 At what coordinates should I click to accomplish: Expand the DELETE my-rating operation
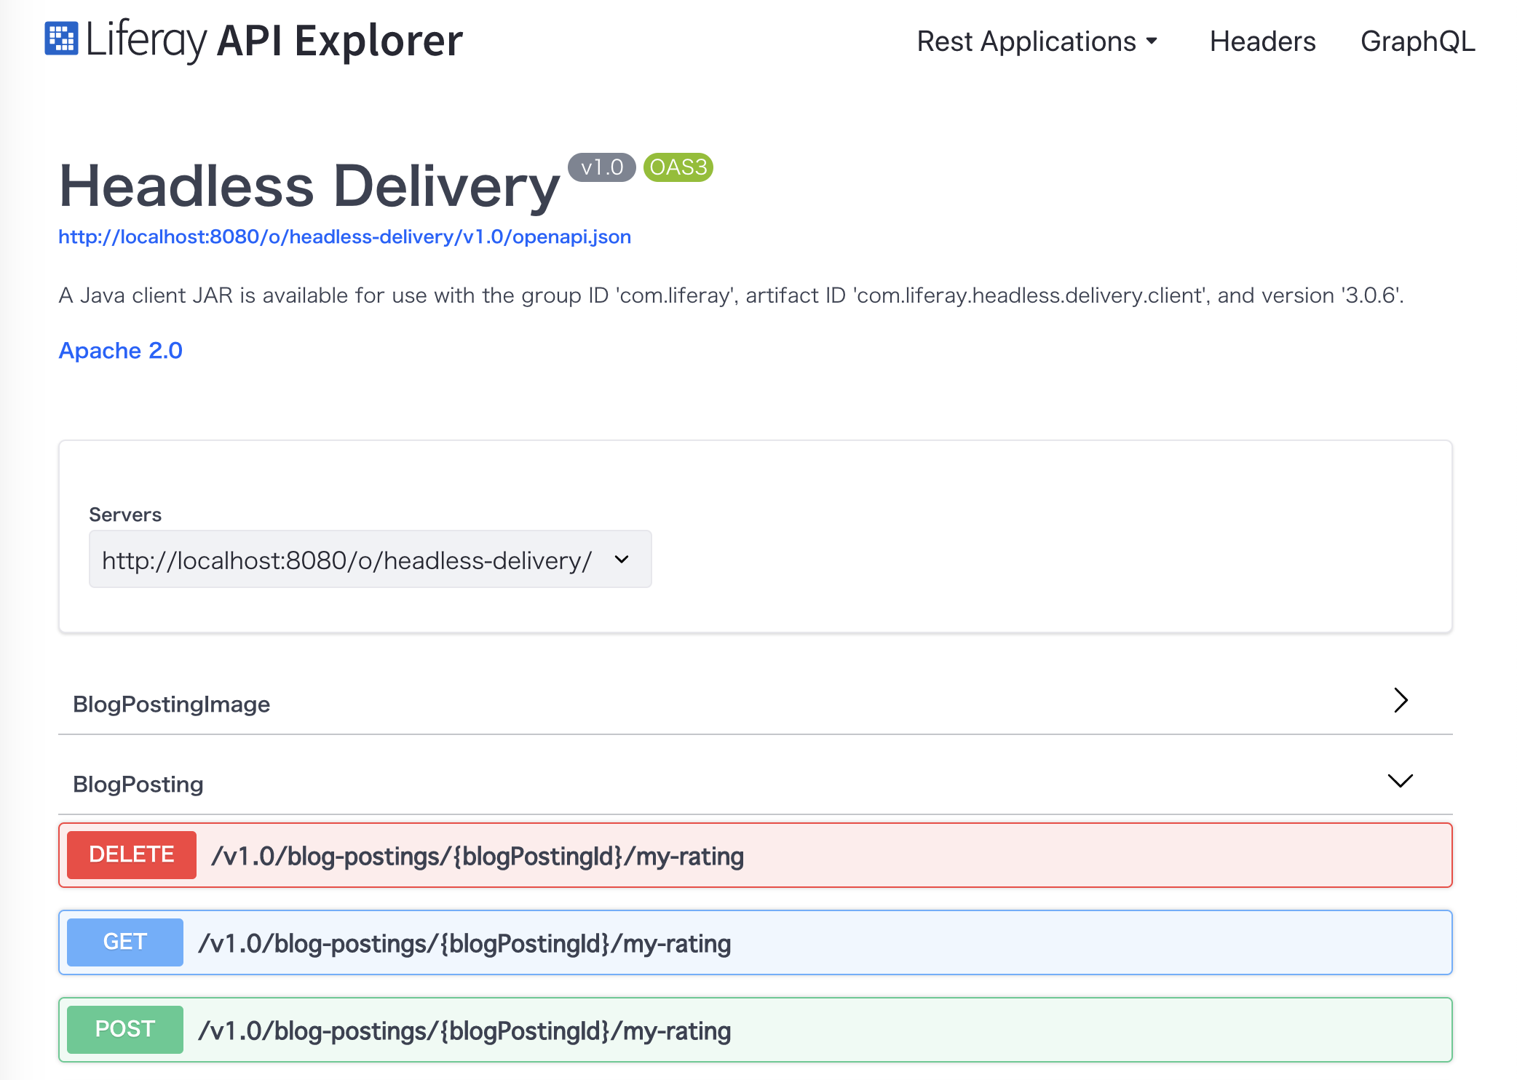pyautogui.click(x=755, y=855)
